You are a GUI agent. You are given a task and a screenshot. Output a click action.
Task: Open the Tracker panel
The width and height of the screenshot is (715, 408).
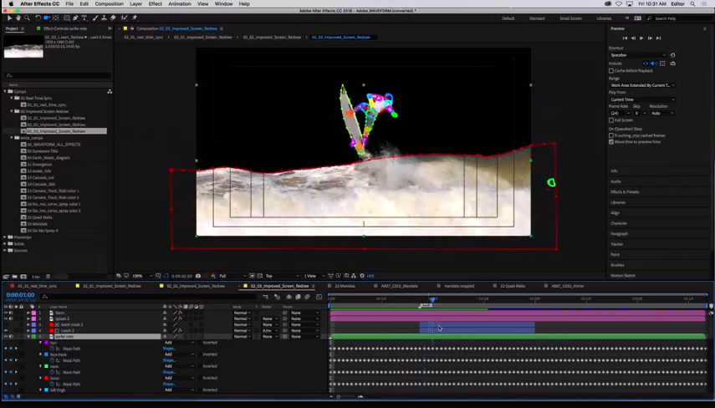616,244
